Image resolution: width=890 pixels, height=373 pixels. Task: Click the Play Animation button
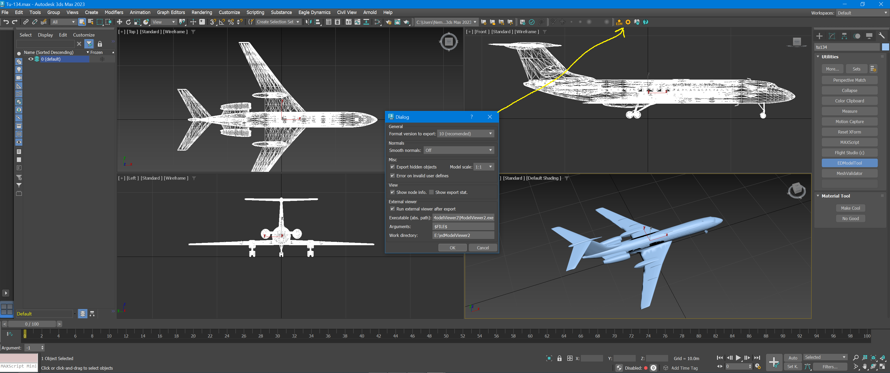tap(738, 358)
